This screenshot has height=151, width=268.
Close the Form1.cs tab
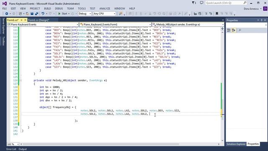[x=25, y=20]
